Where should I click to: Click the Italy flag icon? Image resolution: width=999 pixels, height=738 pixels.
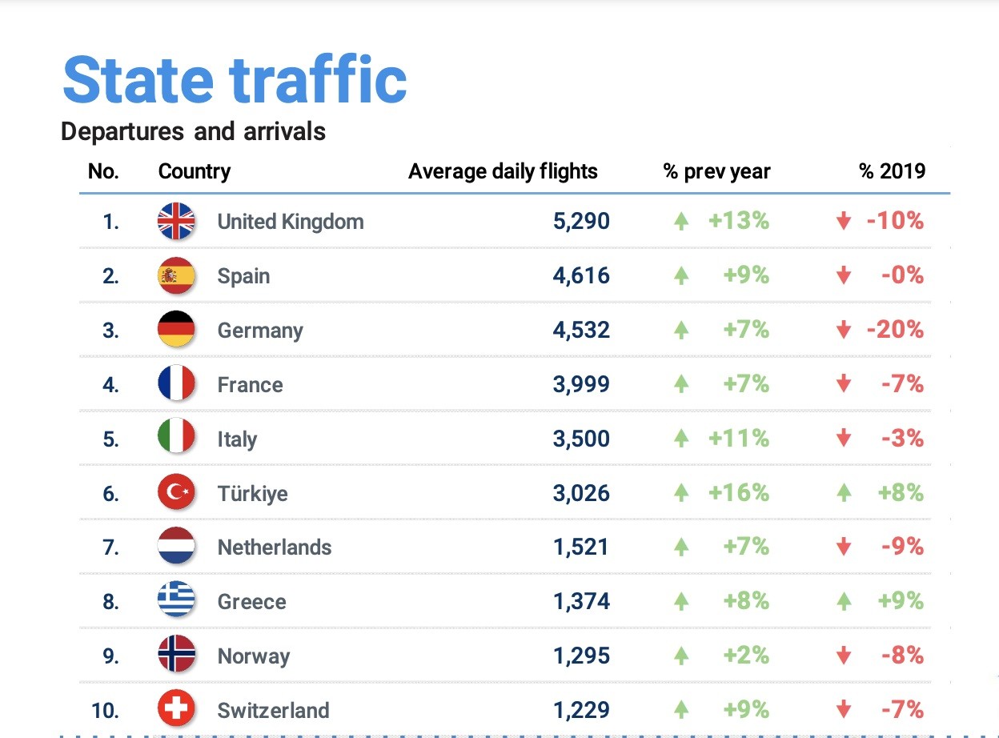click(176, 439)
